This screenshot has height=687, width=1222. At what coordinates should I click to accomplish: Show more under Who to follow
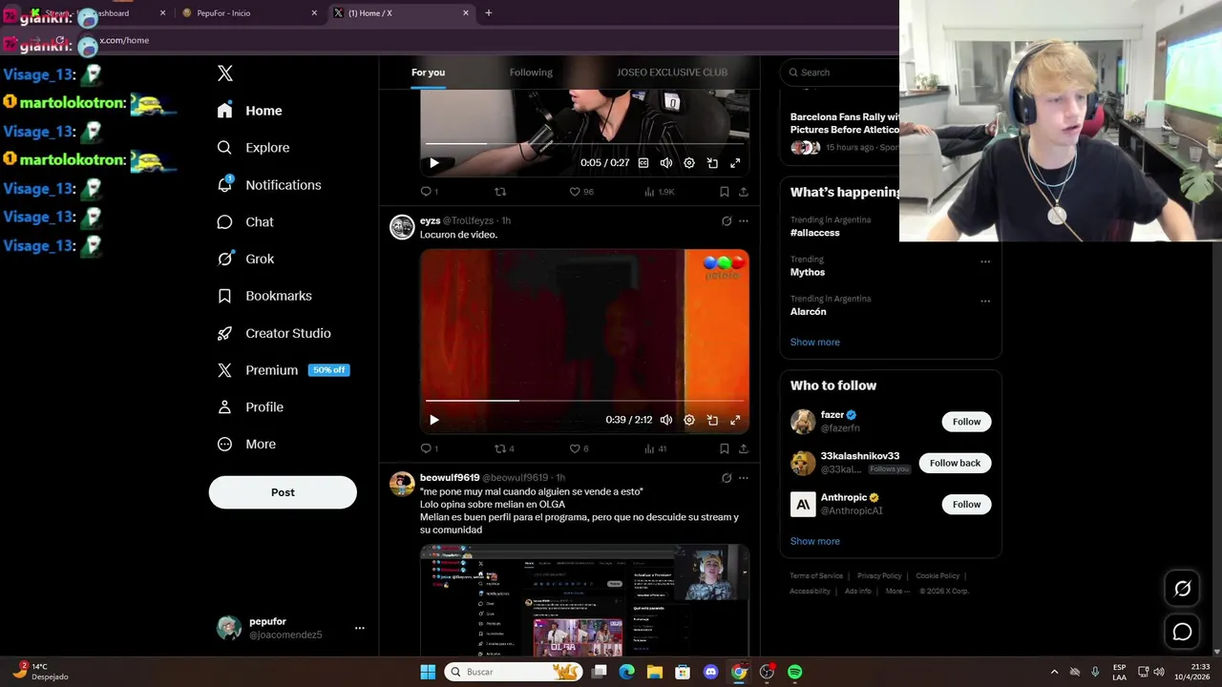click(x=814, y=541)
